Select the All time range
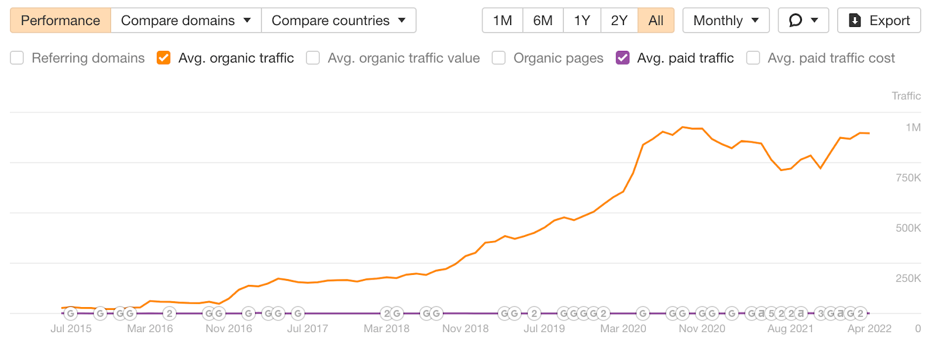Image resolution: width=936 pixels, height=345 pixels. pos(656,20)
